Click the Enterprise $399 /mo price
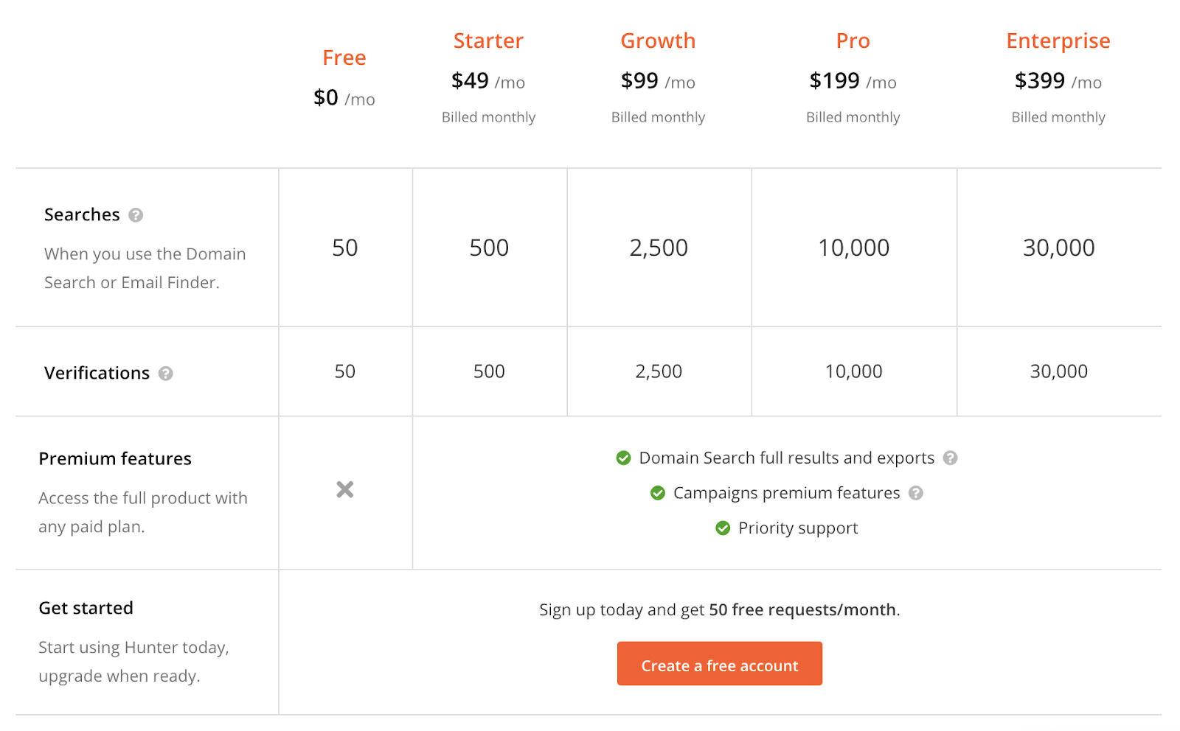The image size is (1180, 731). (1058, 81)
